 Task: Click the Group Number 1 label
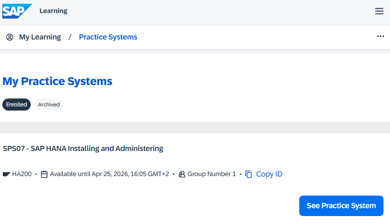[211, 174]
